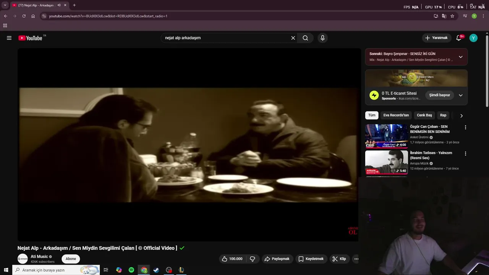Open Chrome profile avatar
Image resolution: width=489 pixels, height=275 pixels.
coord(474,16)
